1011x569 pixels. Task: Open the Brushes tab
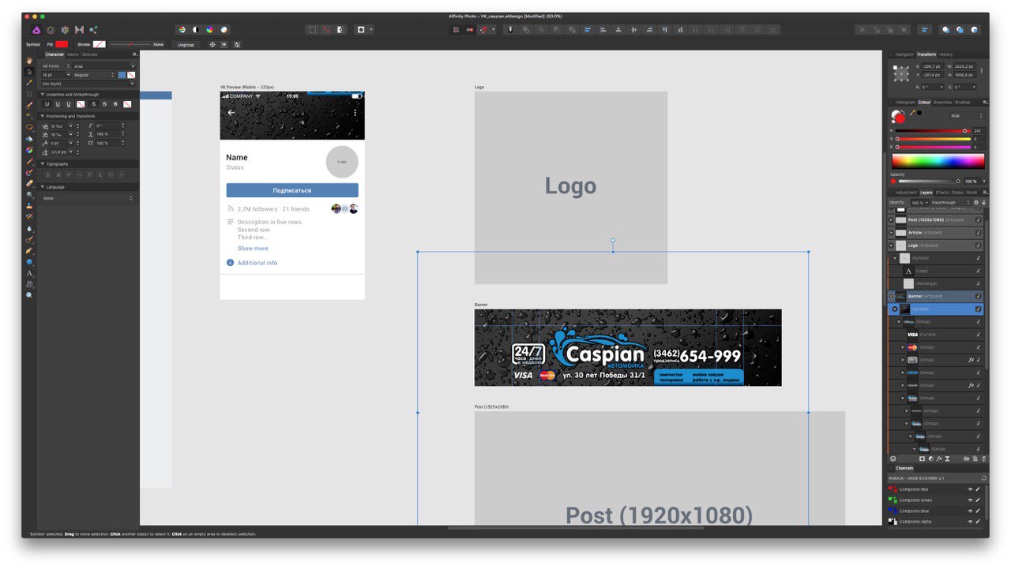coord(963,103)
